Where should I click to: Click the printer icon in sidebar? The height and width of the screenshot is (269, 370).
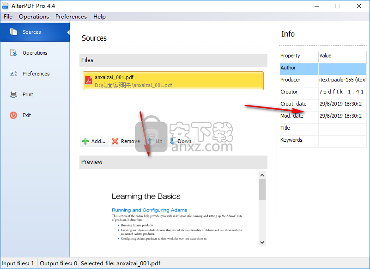point(13,94)
